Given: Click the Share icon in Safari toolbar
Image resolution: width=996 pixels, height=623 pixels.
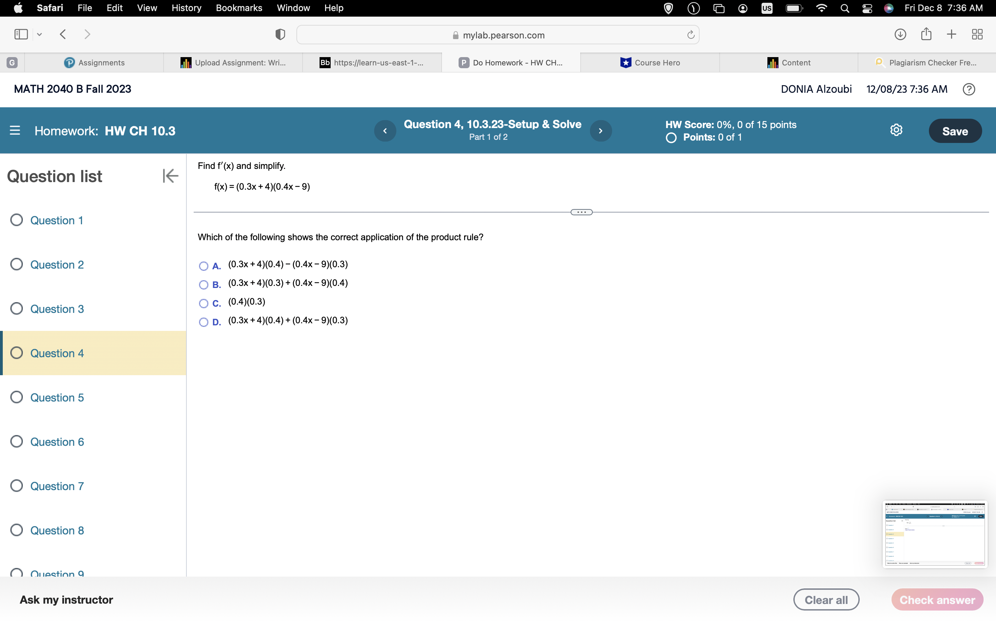Looking at the screenshot, I should click(x=926, y=34).
